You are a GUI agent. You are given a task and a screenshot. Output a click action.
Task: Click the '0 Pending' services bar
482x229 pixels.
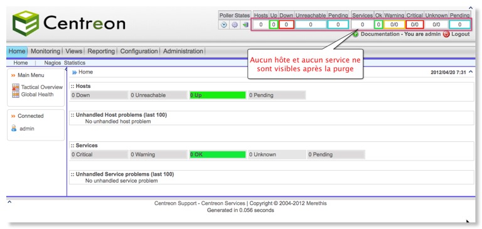(x=336, y=154)
